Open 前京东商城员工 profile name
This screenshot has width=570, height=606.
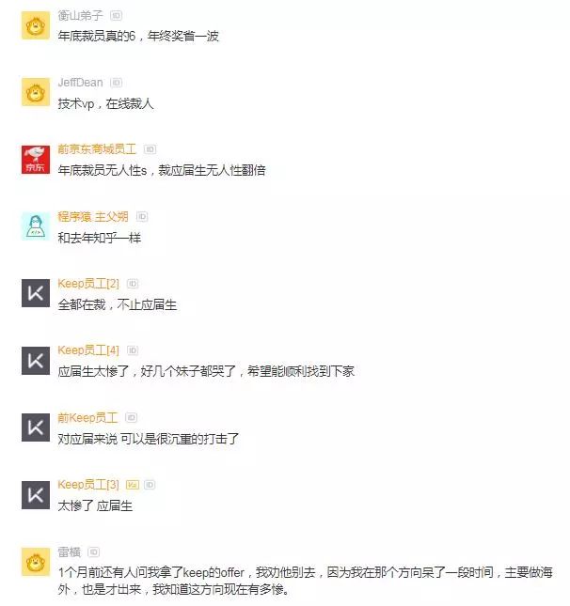[x=97, y=149]
